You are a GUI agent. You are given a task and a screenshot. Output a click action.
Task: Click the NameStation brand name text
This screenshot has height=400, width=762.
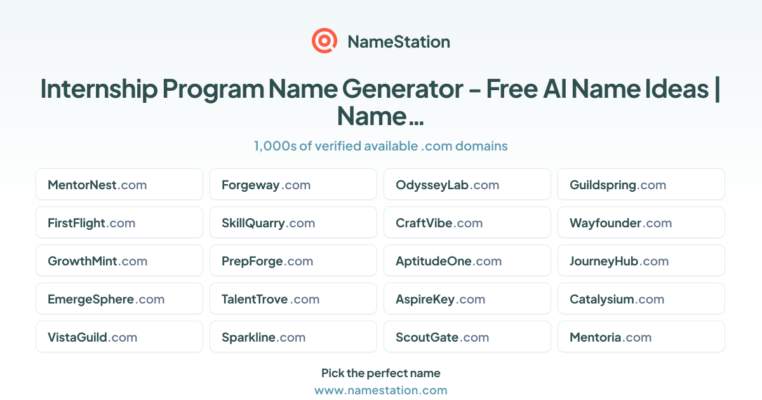coord(399,42)
